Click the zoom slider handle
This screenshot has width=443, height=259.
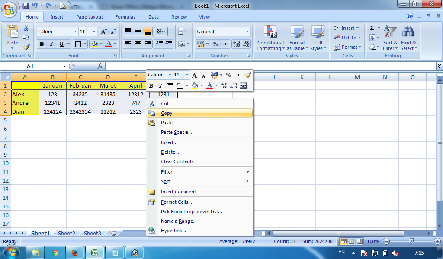[412, 241]
